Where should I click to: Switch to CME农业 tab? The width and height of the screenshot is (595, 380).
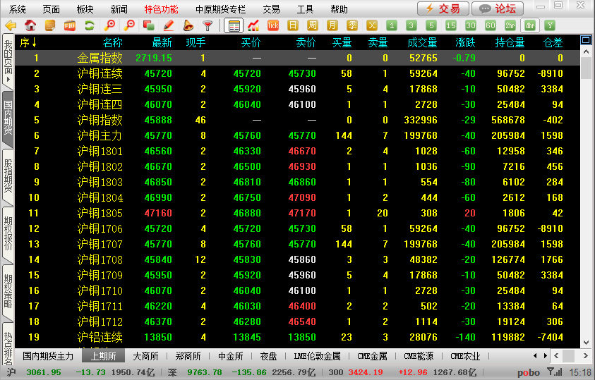(465, 356)
